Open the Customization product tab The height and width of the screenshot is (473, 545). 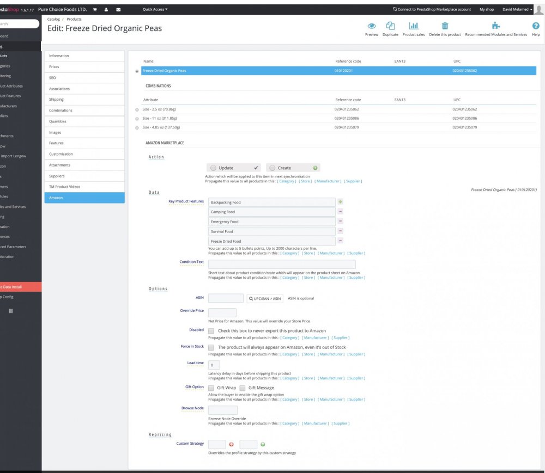84,154
